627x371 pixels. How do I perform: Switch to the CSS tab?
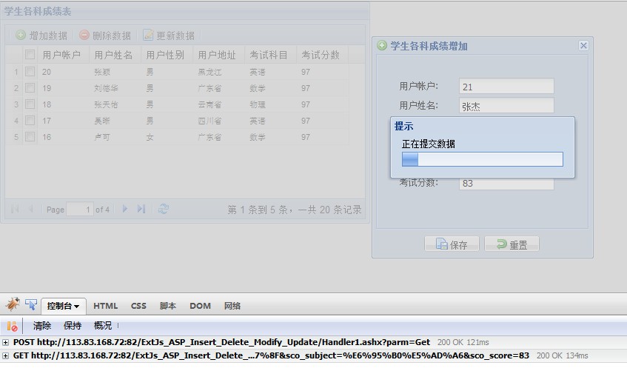[x=138, y=306]
